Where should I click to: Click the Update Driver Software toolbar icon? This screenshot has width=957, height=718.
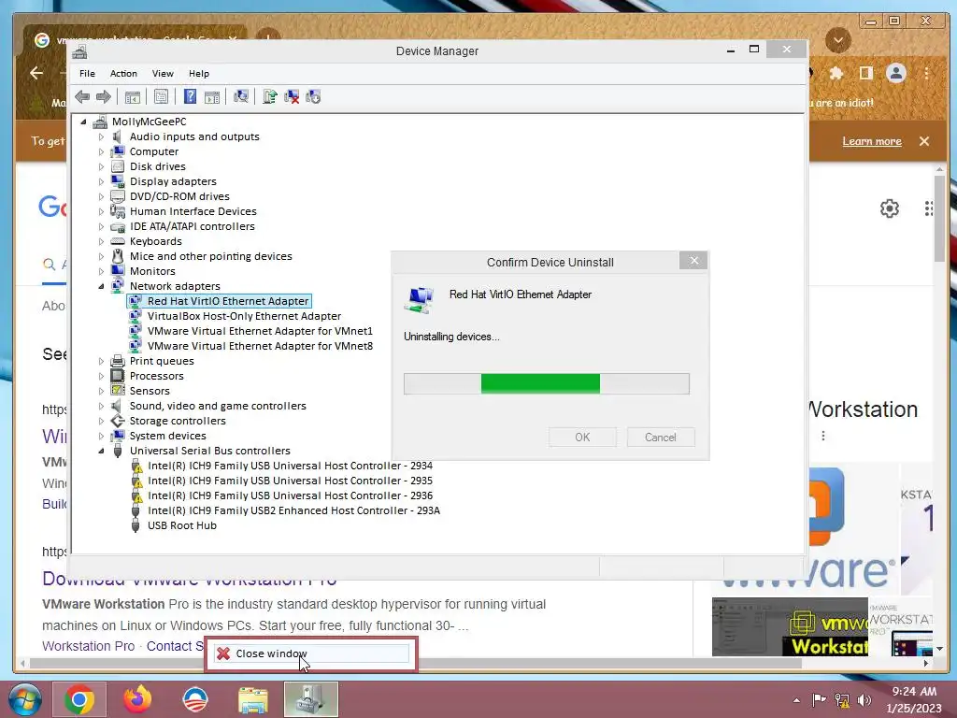coord(270,96)
